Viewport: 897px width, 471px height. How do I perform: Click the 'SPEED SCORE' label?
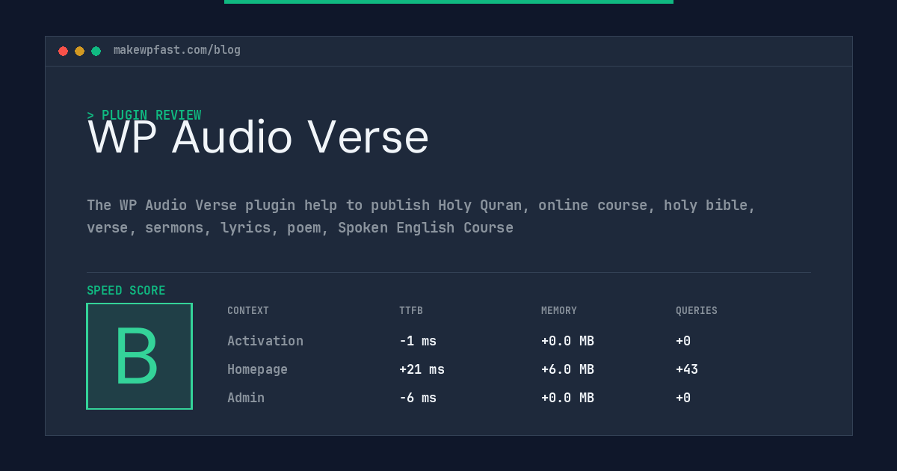point(126,291)
